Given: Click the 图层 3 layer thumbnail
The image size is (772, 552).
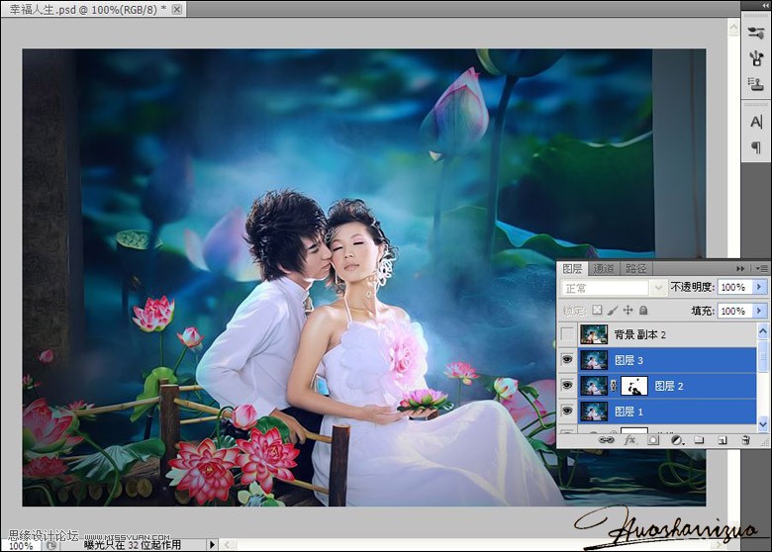Looking at the screenshot, I should tap(594, 360).
